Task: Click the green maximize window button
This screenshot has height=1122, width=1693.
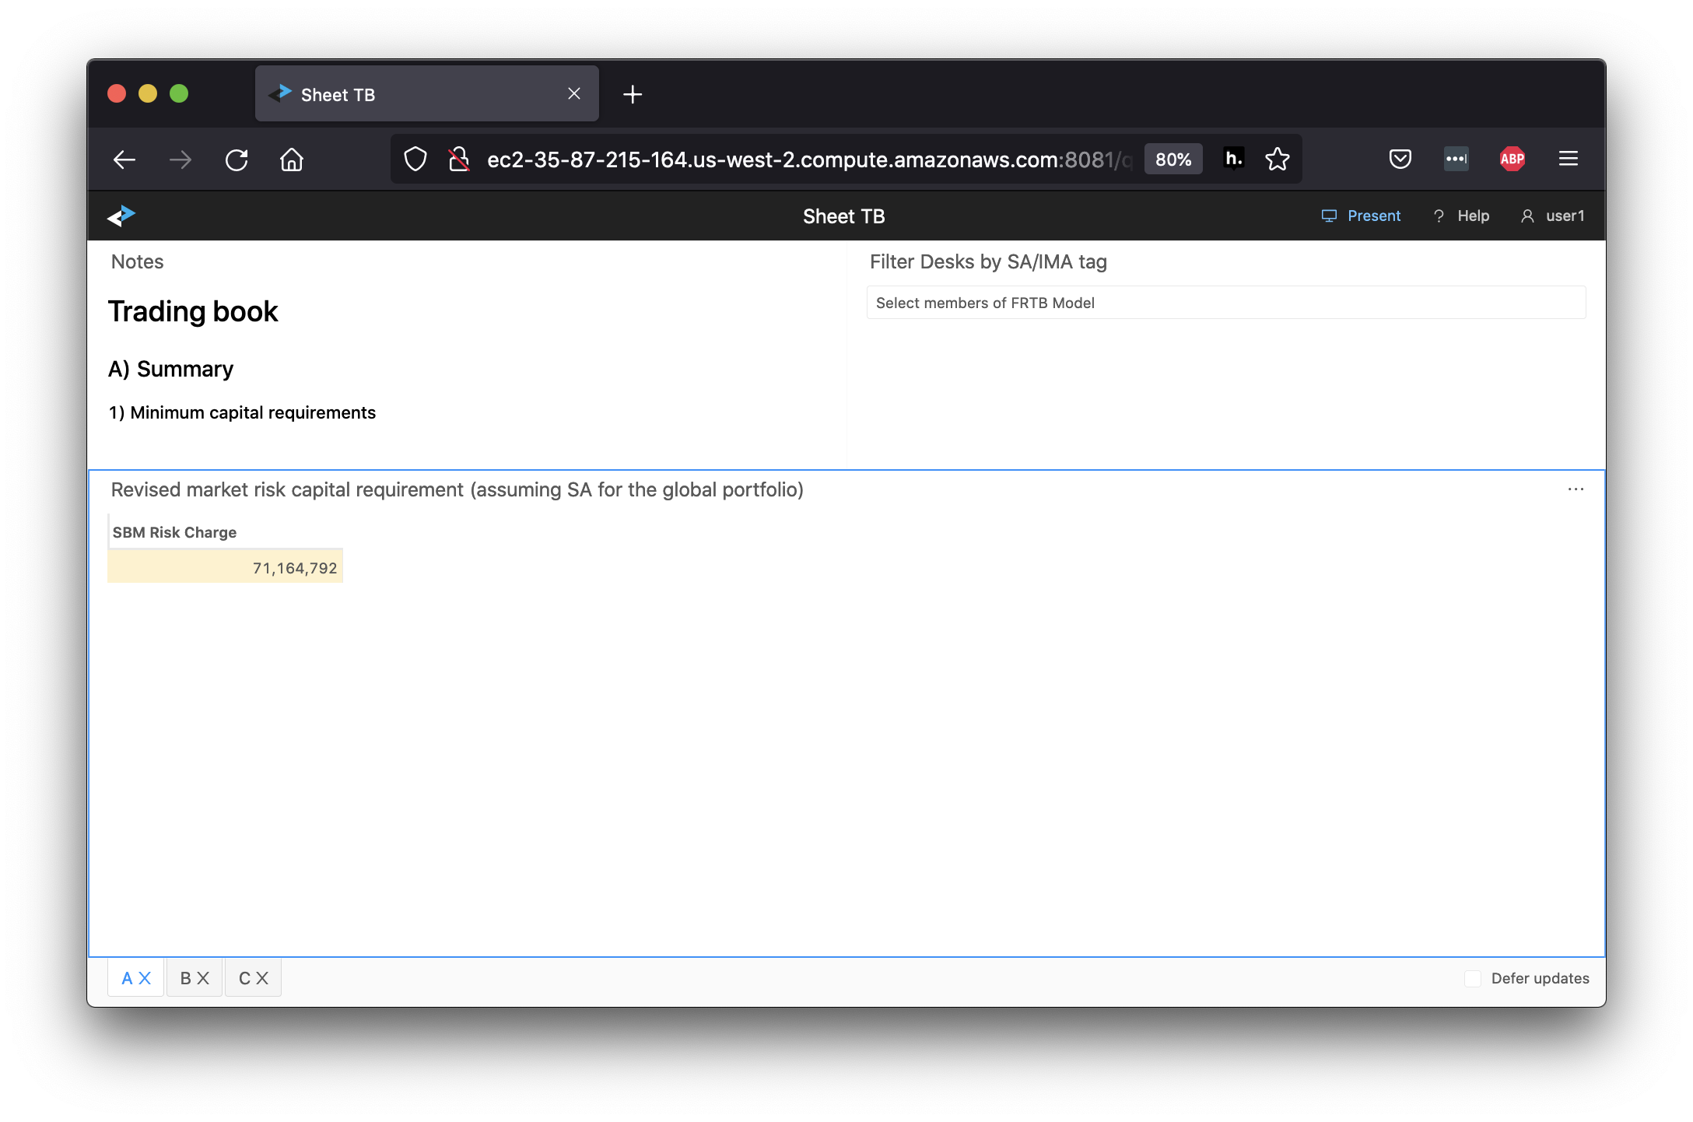Action: coord(179,93)
